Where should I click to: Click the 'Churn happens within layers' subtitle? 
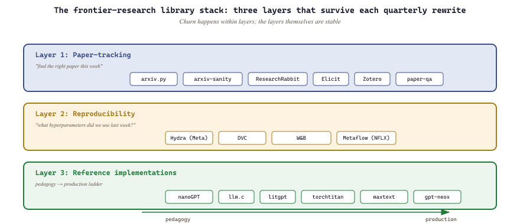click(x=260, y=21)
